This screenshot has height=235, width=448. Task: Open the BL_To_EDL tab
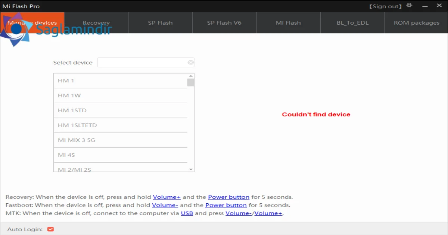pos(352,23)
